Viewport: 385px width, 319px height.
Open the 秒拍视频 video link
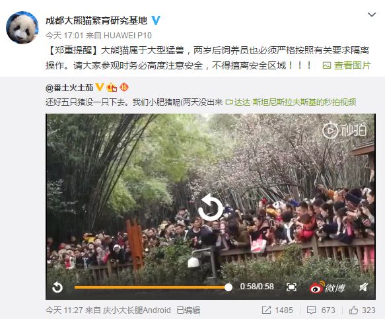coord(291,102)
